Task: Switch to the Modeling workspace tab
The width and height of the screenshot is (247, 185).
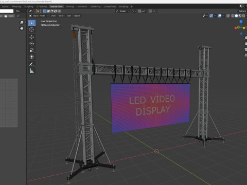Action: 16,7
